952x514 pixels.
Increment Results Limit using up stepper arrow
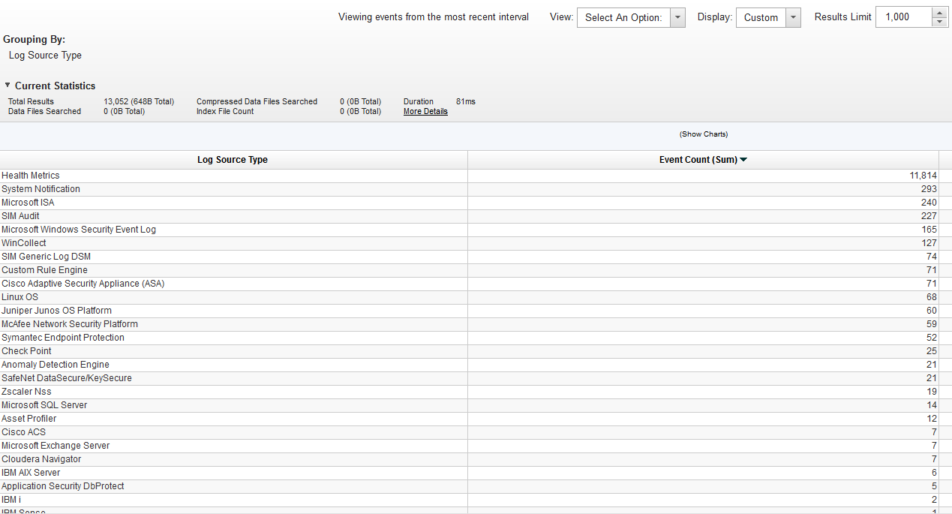tap(940, 12)
